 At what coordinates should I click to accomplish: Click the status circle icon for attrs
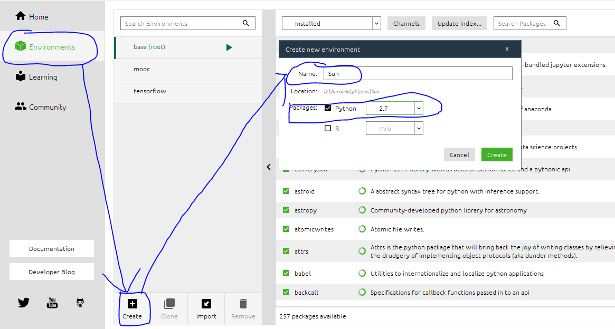point(363,251)
